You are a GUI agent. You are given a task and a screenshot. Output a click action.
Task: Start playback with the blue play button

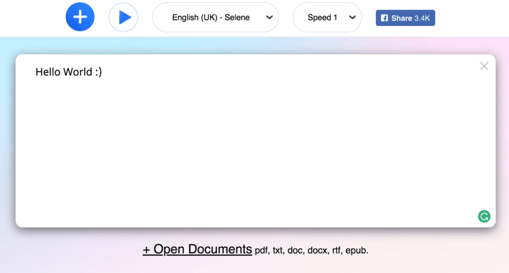point(123,17)
